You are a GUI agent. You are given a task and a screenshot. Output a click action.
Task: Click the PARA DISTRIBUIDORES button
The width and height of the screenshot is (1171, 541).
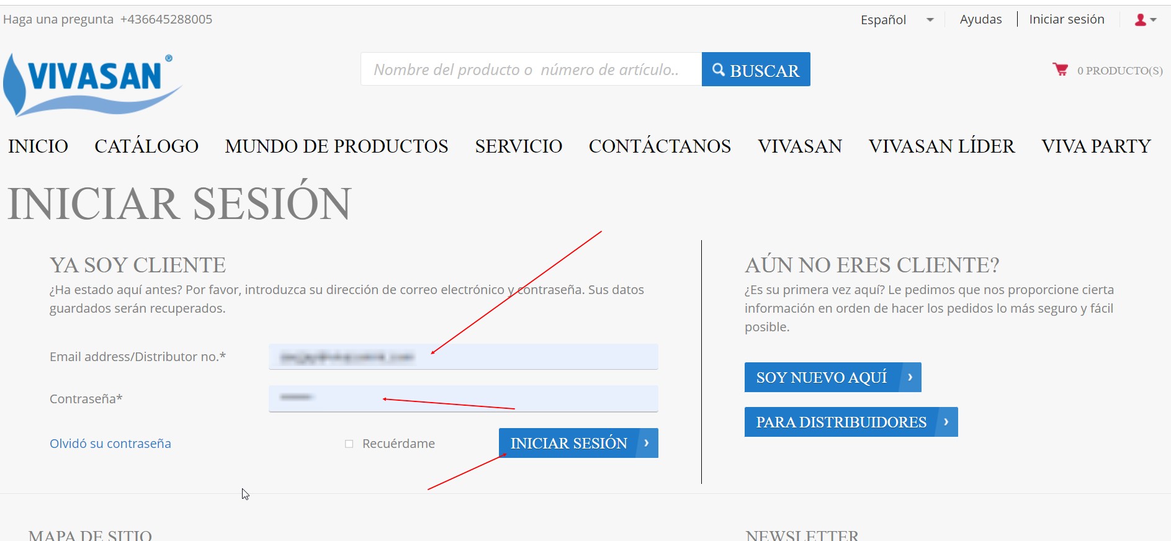[851, 422]
